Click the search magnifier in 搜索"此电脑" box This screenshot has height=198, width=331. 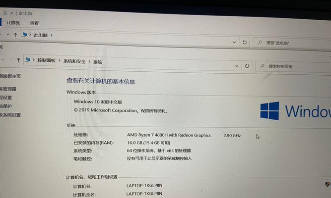[x=260, y=43]
